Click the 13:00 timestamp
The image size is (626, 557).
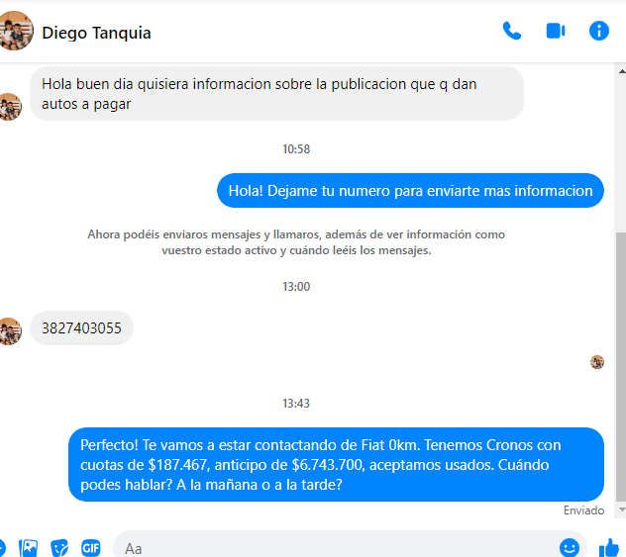tap(296, 287)
